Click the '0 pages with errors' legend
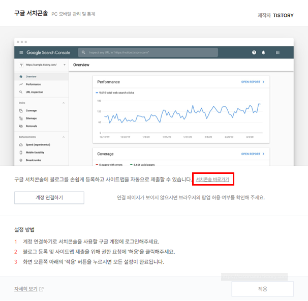 [x=109, y=165]
